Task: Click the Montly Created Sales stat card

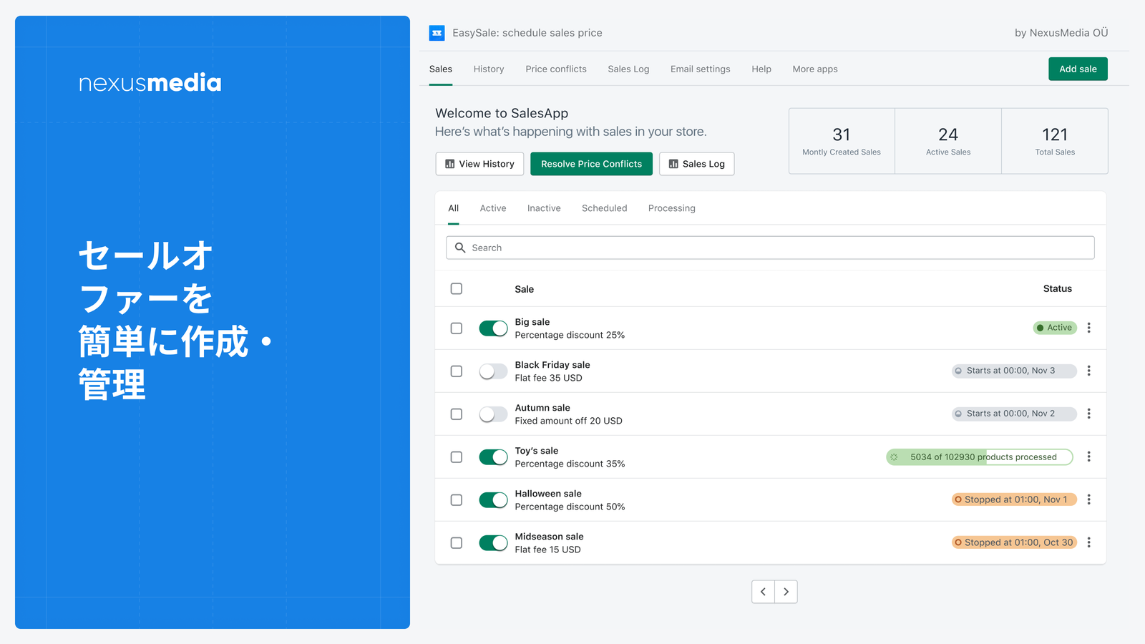Action: (842, 141)
